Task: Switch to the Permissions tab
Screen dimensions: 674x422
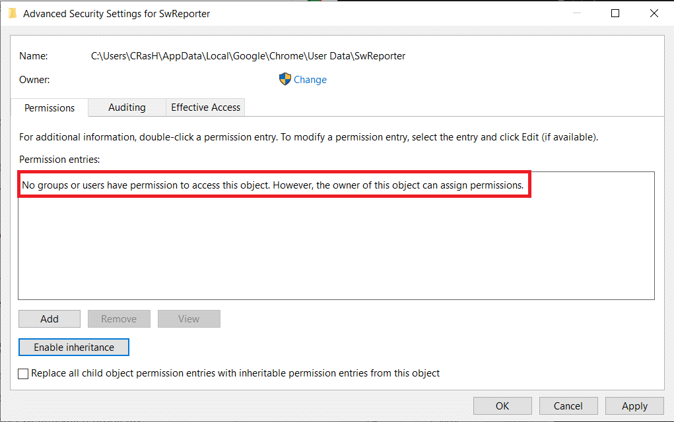Action: (x=50, y=107)
